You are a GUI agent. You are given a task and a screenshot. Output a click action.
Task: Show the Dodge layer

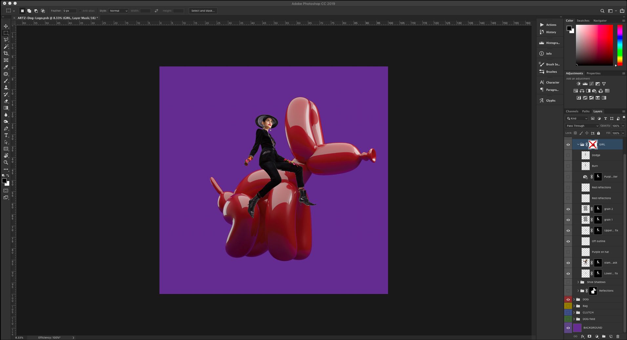tap(568, 155)
